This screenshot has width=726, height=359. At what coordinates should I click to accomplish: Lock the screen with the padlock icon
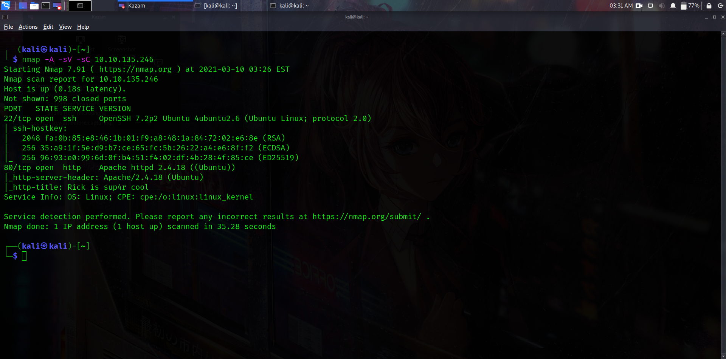[709, 6]
